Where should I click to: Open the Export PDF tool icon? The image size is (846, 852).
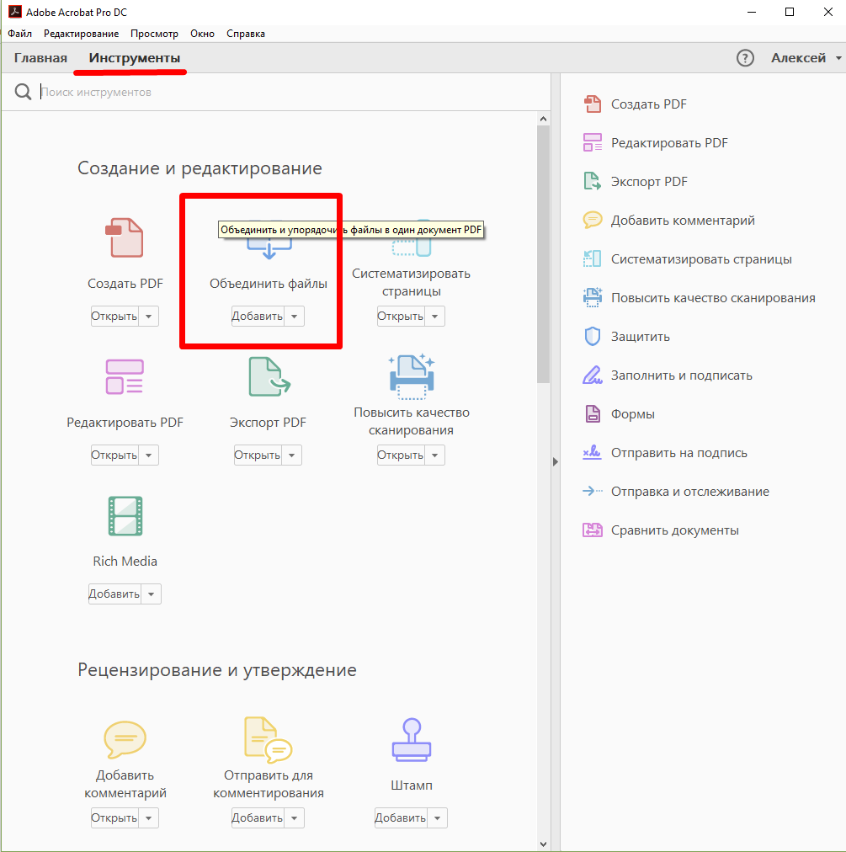tap(269, 376)
